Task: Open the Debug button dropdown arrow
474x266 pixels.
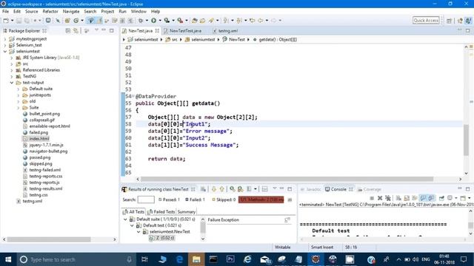Action: point(147,21)
